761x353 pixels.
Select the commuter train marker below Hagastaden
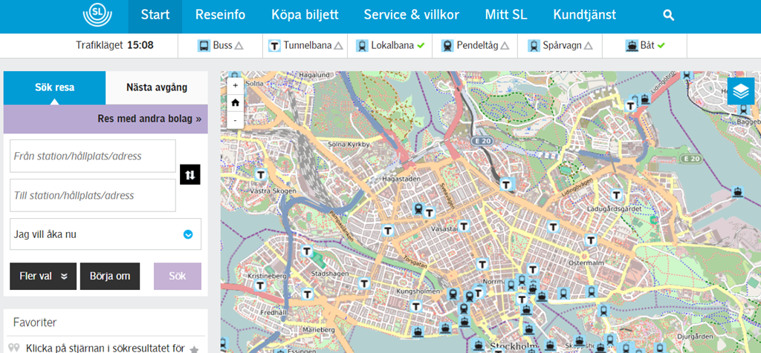(418, 208)
